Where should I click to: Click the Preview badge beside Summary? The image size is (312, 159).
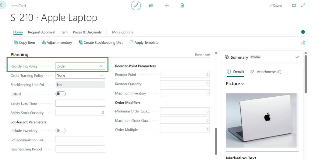click(255, 57)
